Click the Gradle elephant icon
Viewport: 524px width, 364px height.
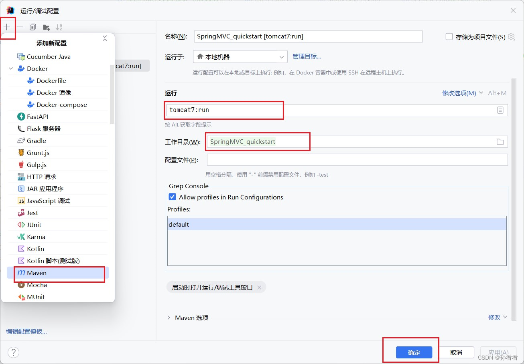point(21,141)
